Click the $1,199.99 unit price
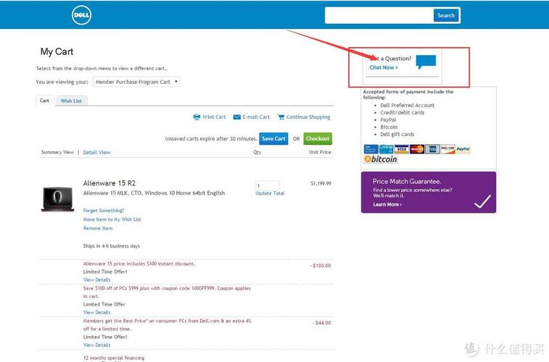This screenshot has height=362, width=549. coord(321,183)
